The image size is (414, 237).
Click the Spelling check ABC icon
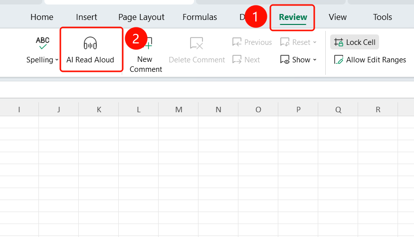pos(42,43)
